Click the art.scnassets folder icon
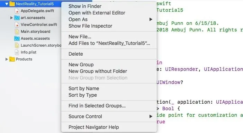 [17, 18]
